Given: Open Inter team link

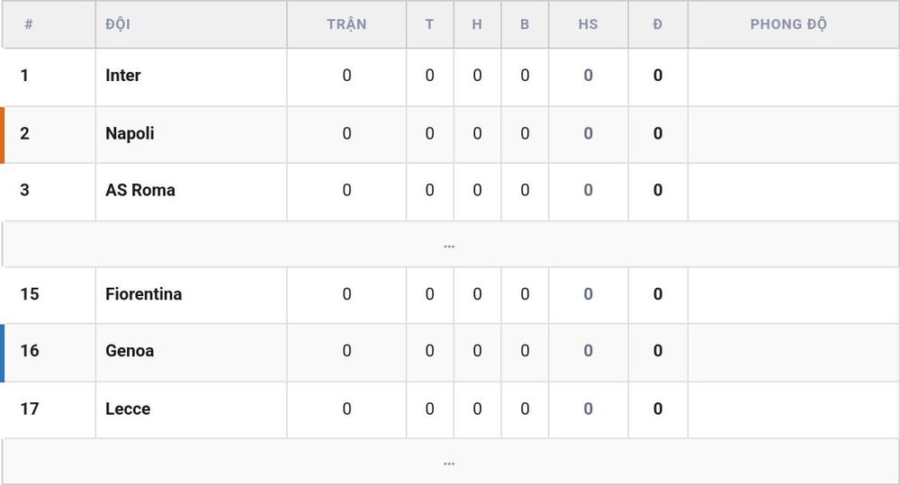Looking at the screenshot, I should [122, 76].
